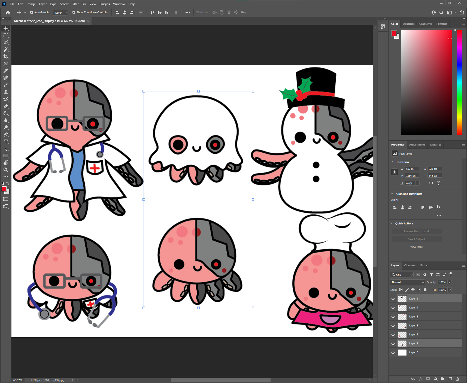Click the hue slider strip
This screenshot has height=383, width=467.
[459, 82]
